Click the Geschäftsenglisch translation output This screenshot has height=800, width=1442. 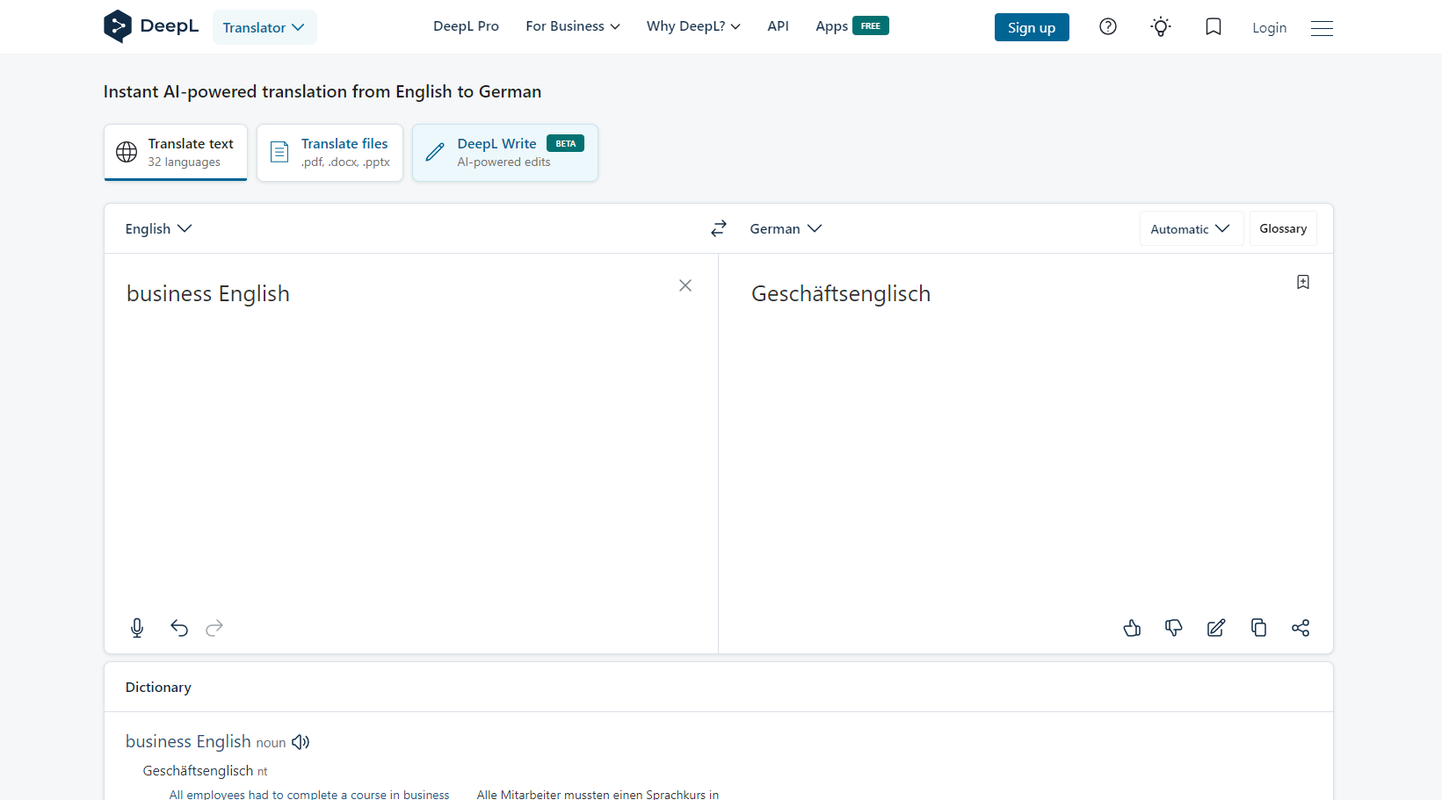click(x=841, y=293)
